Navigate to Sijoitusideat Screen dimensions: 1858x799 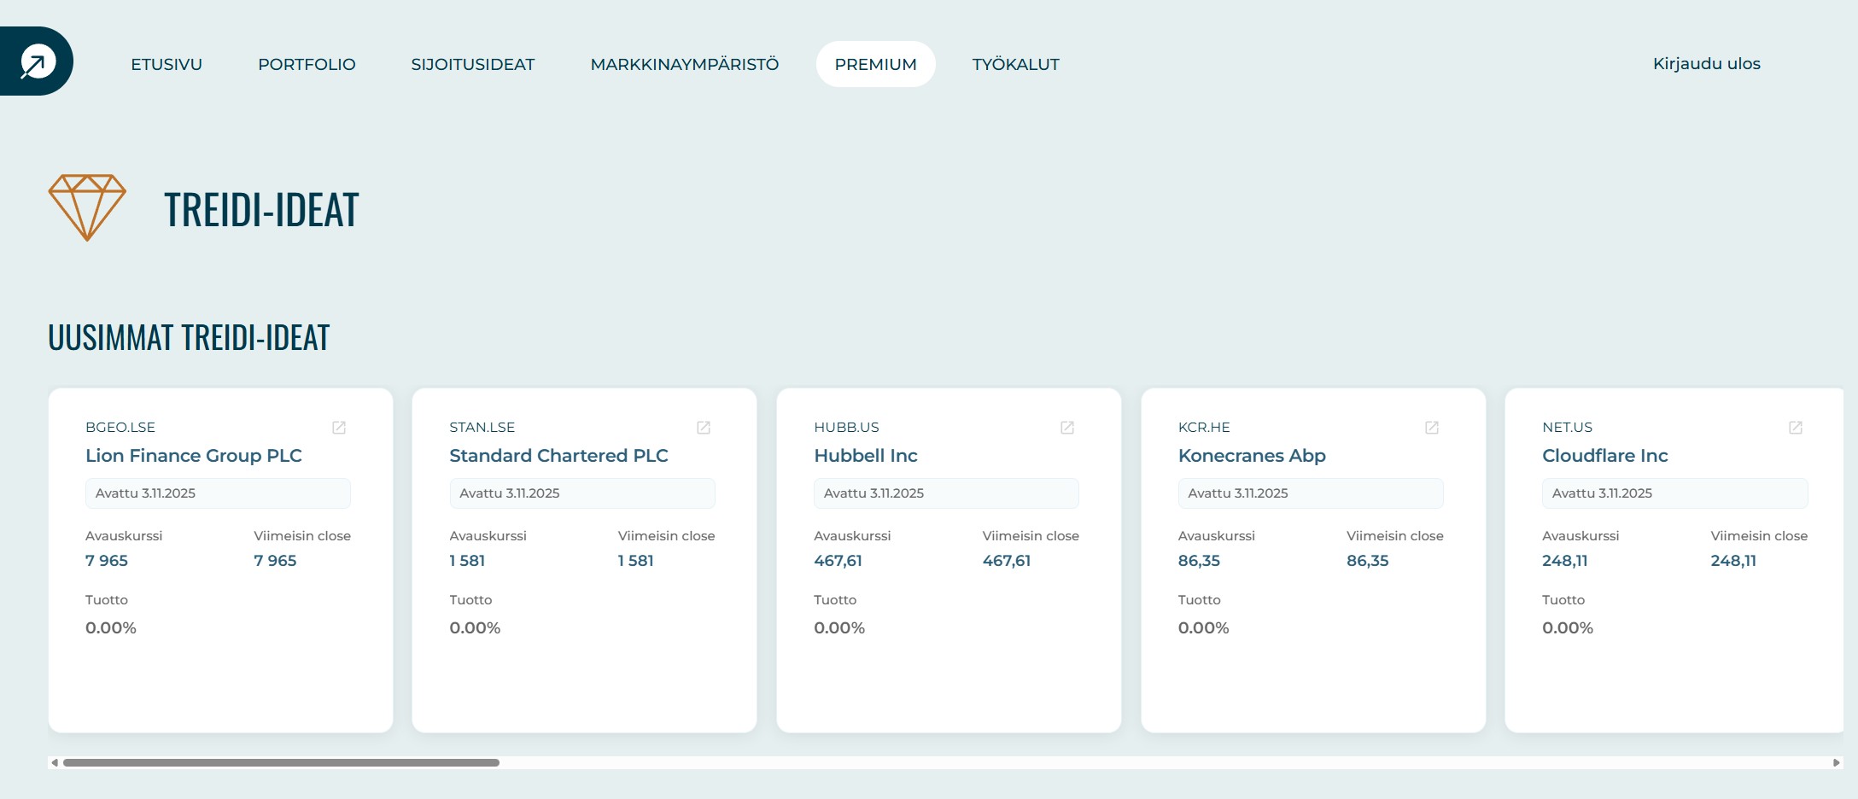pyautogui.click(x=473, y=64)
